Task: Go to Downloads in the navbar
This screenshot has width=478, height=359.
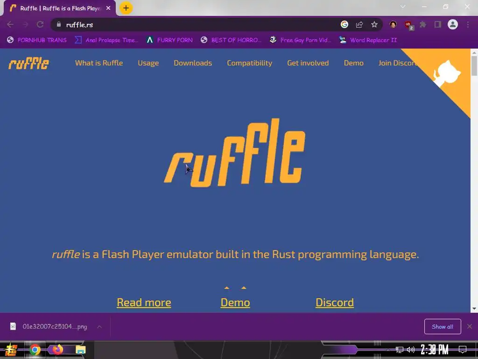Action: pyautogui.click(x=193, y=63)
